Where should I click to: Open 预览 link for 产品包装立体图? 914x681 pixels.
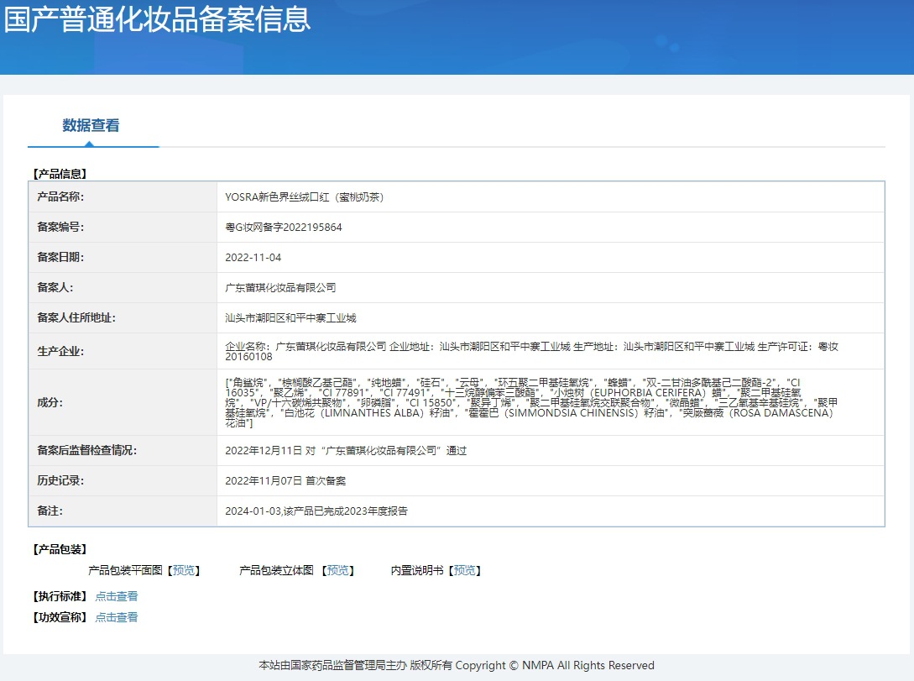point(338,571)
